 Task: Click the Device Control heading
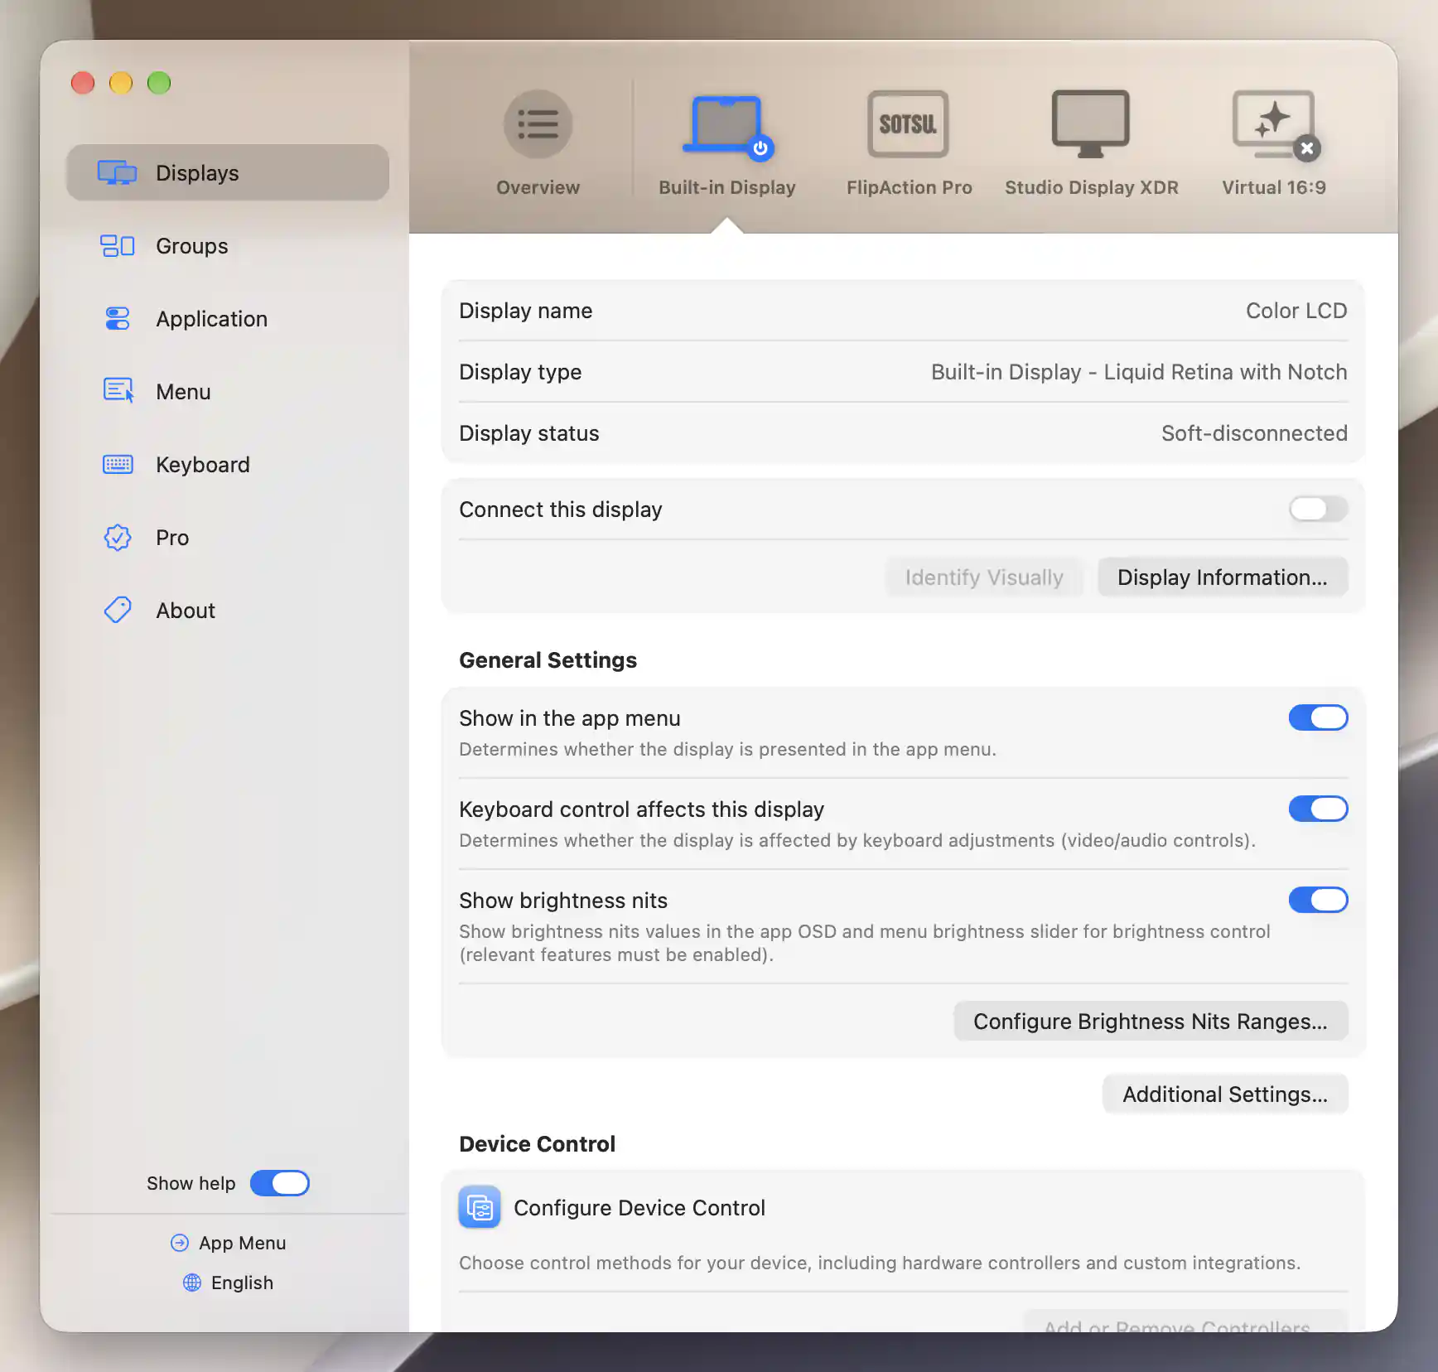(537, 1143)
